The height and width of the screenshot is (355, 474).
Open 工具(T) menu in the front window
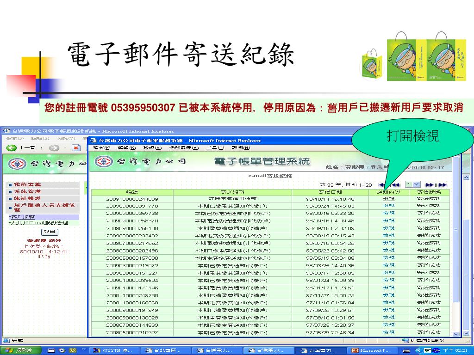(x=215, y=148)
